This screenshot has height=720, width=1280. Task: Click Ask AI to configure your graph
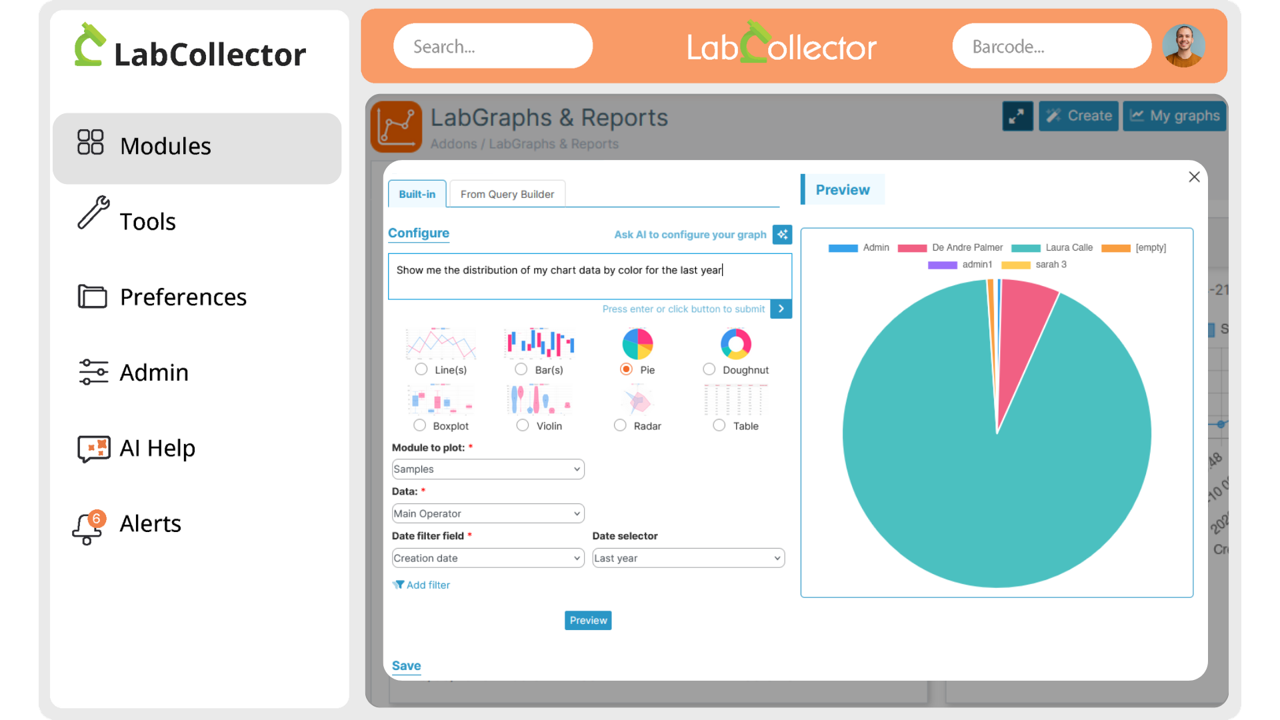point(691,235)
